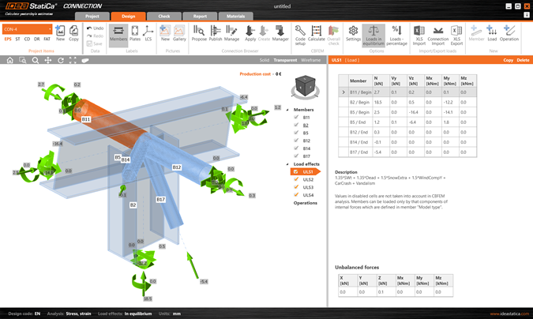Uncheck member B17 in tree
The image size is (533, 319).
[296, 156]
